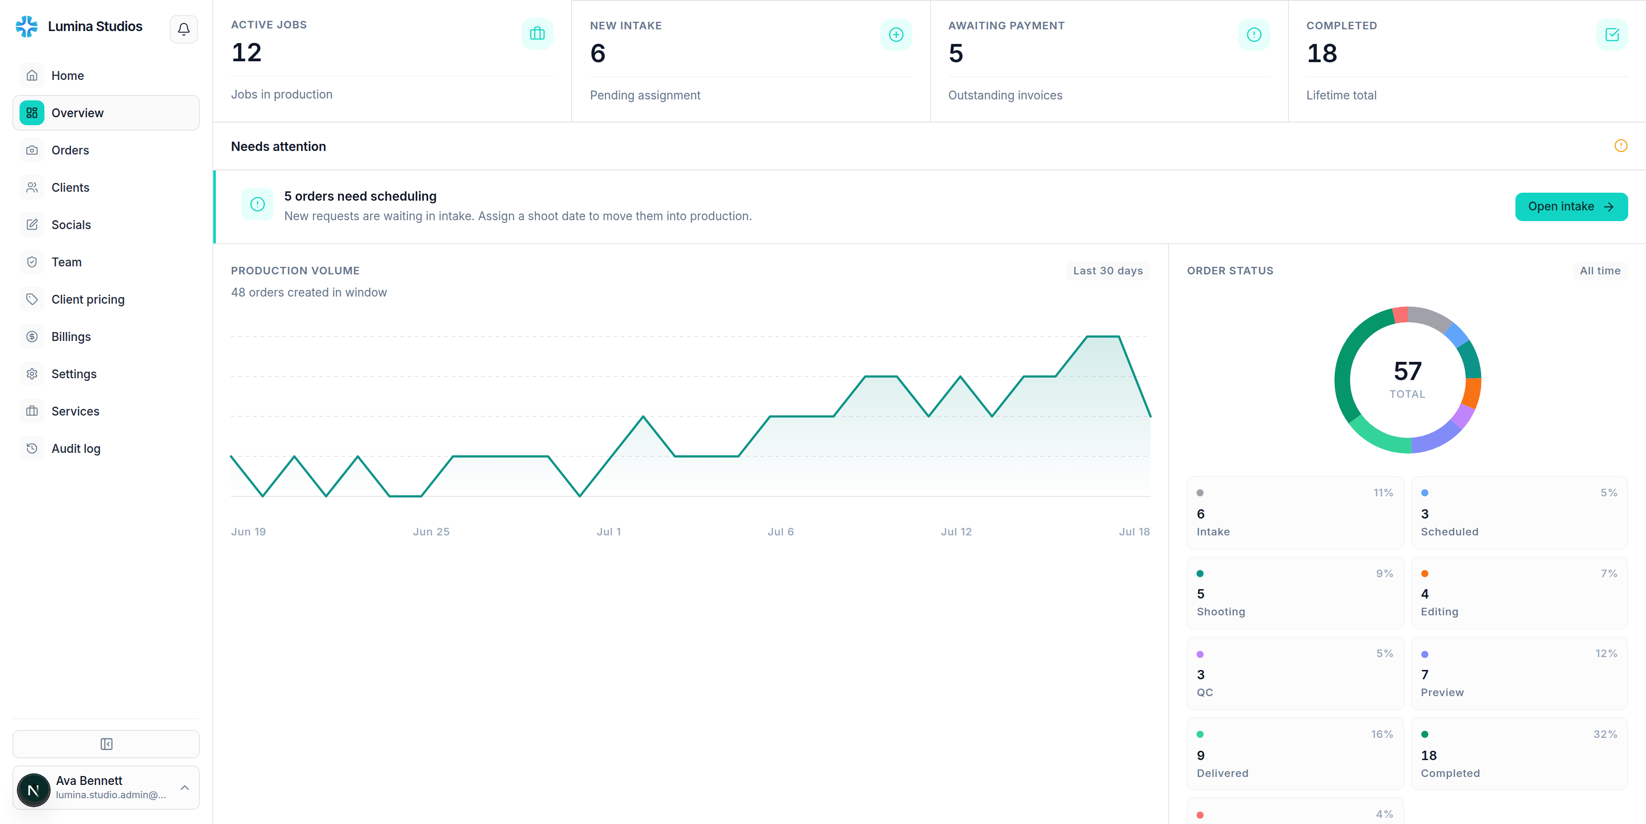Click the Billings dollar icon
The width and height of the screenshot is (1646, 824).
point(32,337)
